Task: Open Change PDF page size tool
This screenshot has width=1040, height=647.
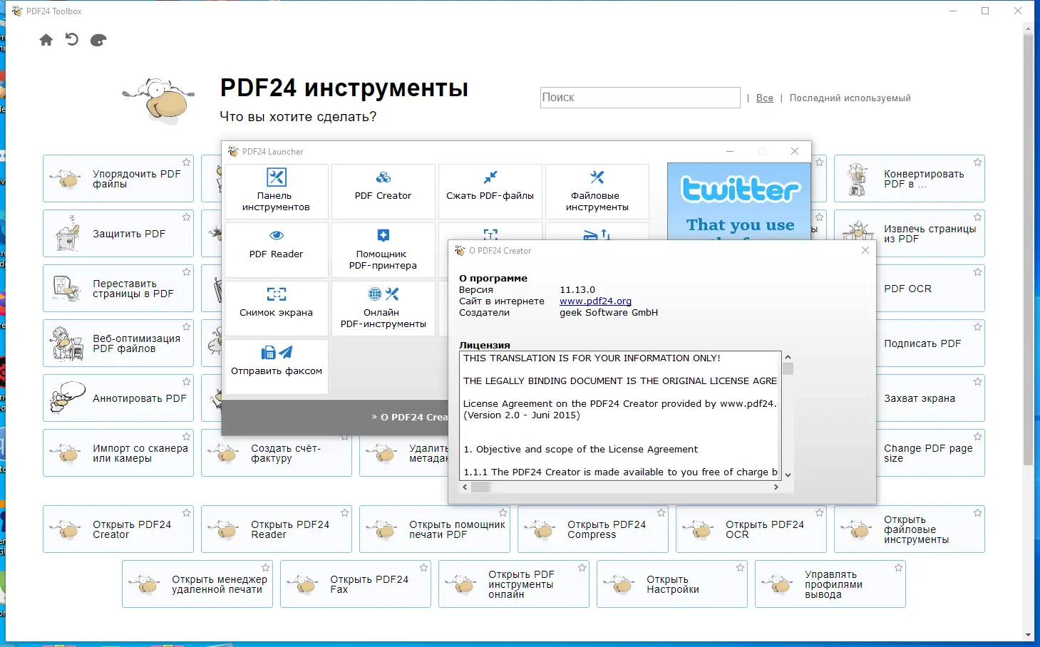Action: pos(930,453)
